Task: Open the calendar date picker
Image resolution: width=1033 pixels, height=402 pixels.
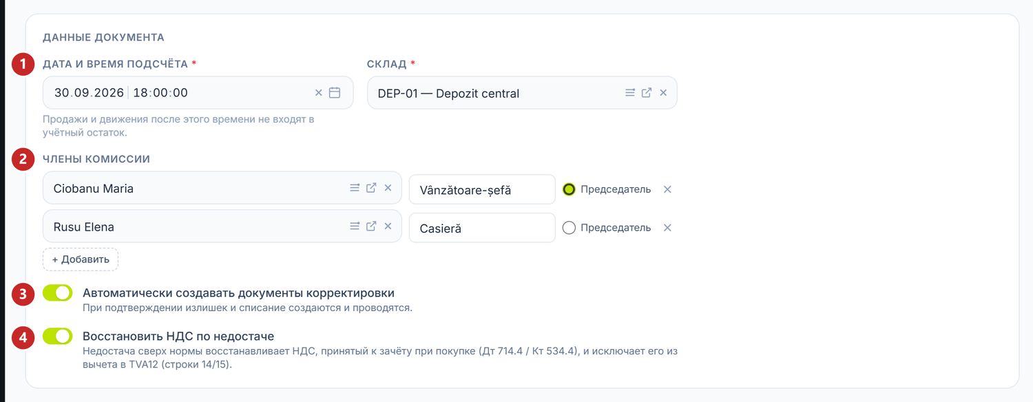Action: (335, 93)
